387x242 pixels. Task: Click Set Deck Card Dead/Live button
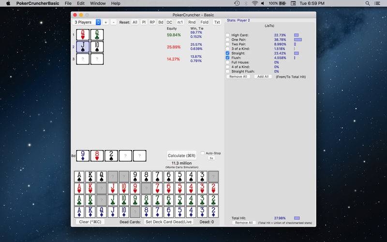(x=169, y=222)
